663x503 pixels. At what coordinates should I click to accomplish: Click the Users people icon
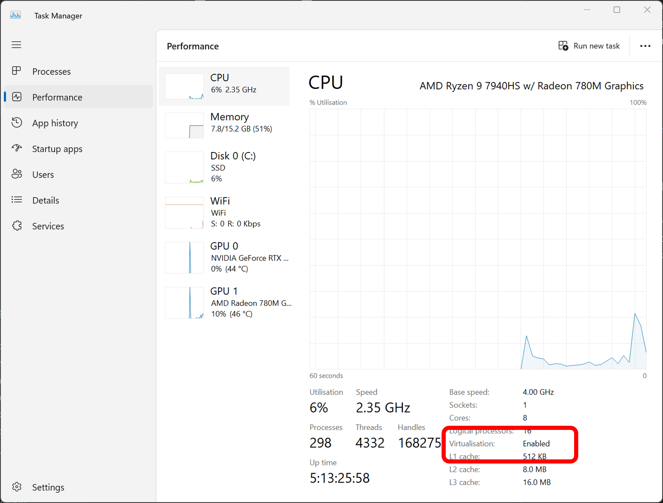(x=17, y=174)
